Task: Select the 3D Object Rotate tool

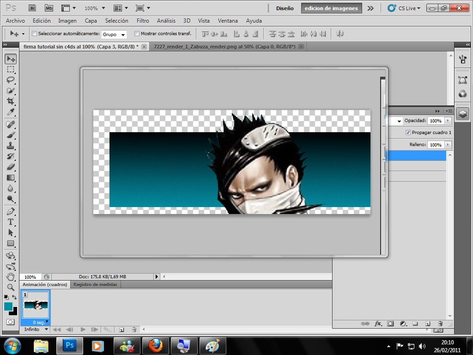Action: coord(11,256)
